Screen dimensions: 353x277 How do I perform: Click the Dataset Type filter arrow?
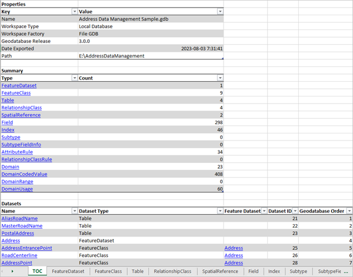click(220, 211)
